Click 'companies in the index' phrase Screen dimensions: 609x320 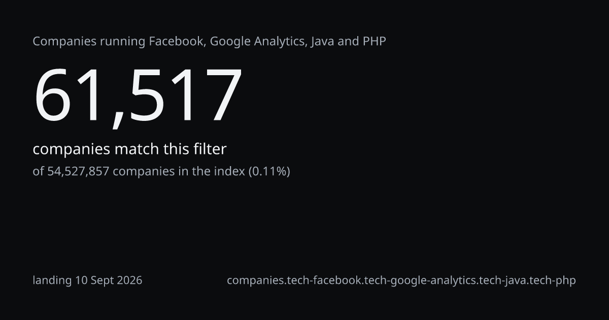click(x=179, y=172)
